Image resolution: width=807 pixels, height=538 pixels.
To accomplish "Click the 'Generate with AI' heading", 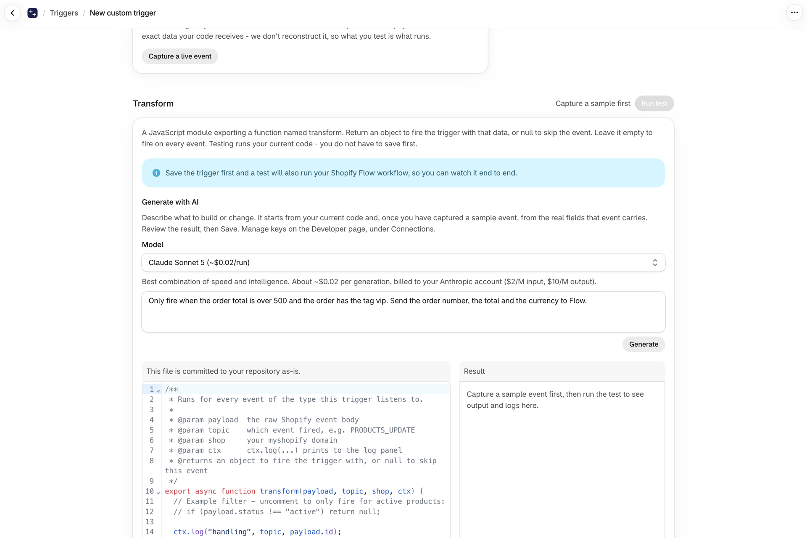I will tap(170, 202).
